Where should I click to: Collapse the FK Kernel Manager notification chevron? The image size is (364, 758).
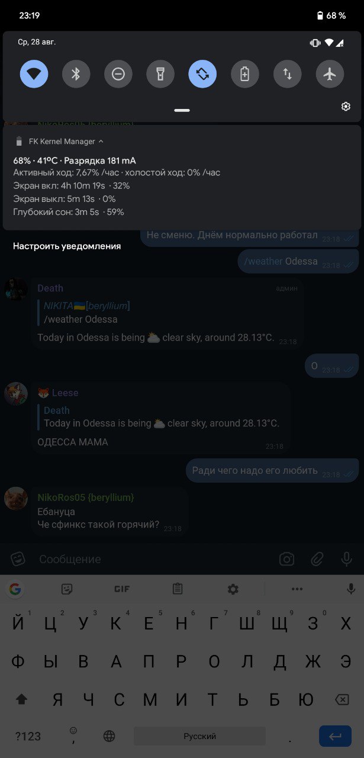tap(101, 142)
